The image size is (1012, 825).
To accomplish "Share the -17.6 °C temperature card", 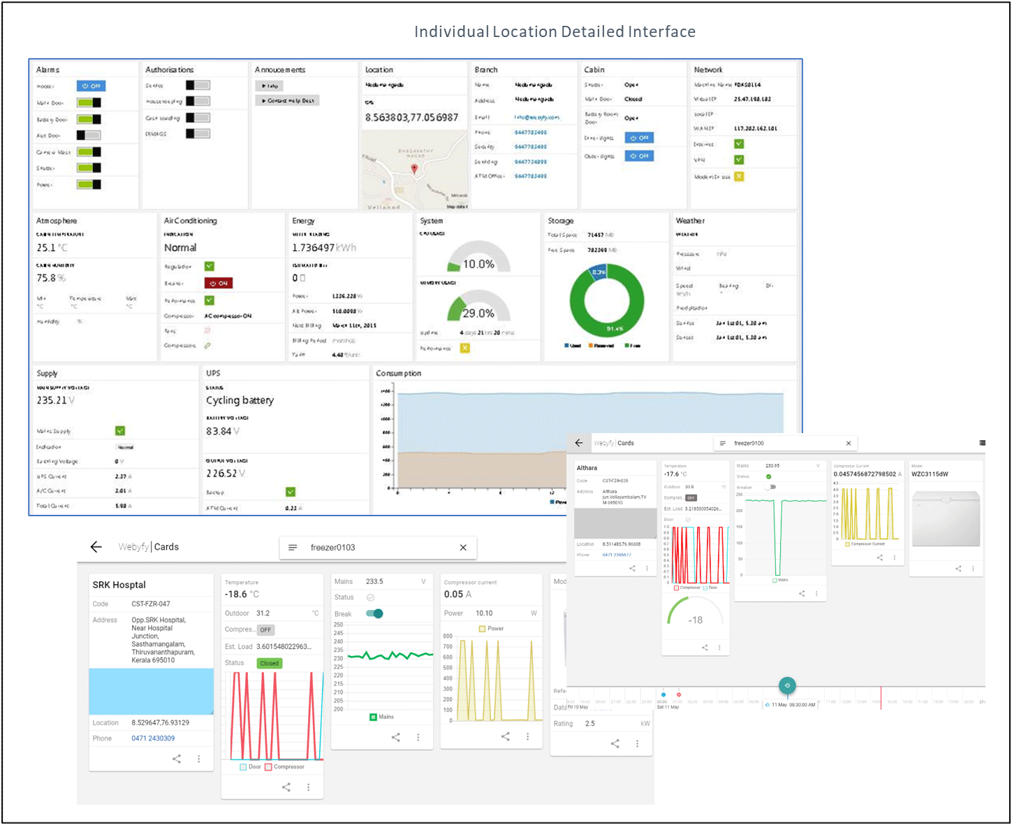I will [705, 648].
